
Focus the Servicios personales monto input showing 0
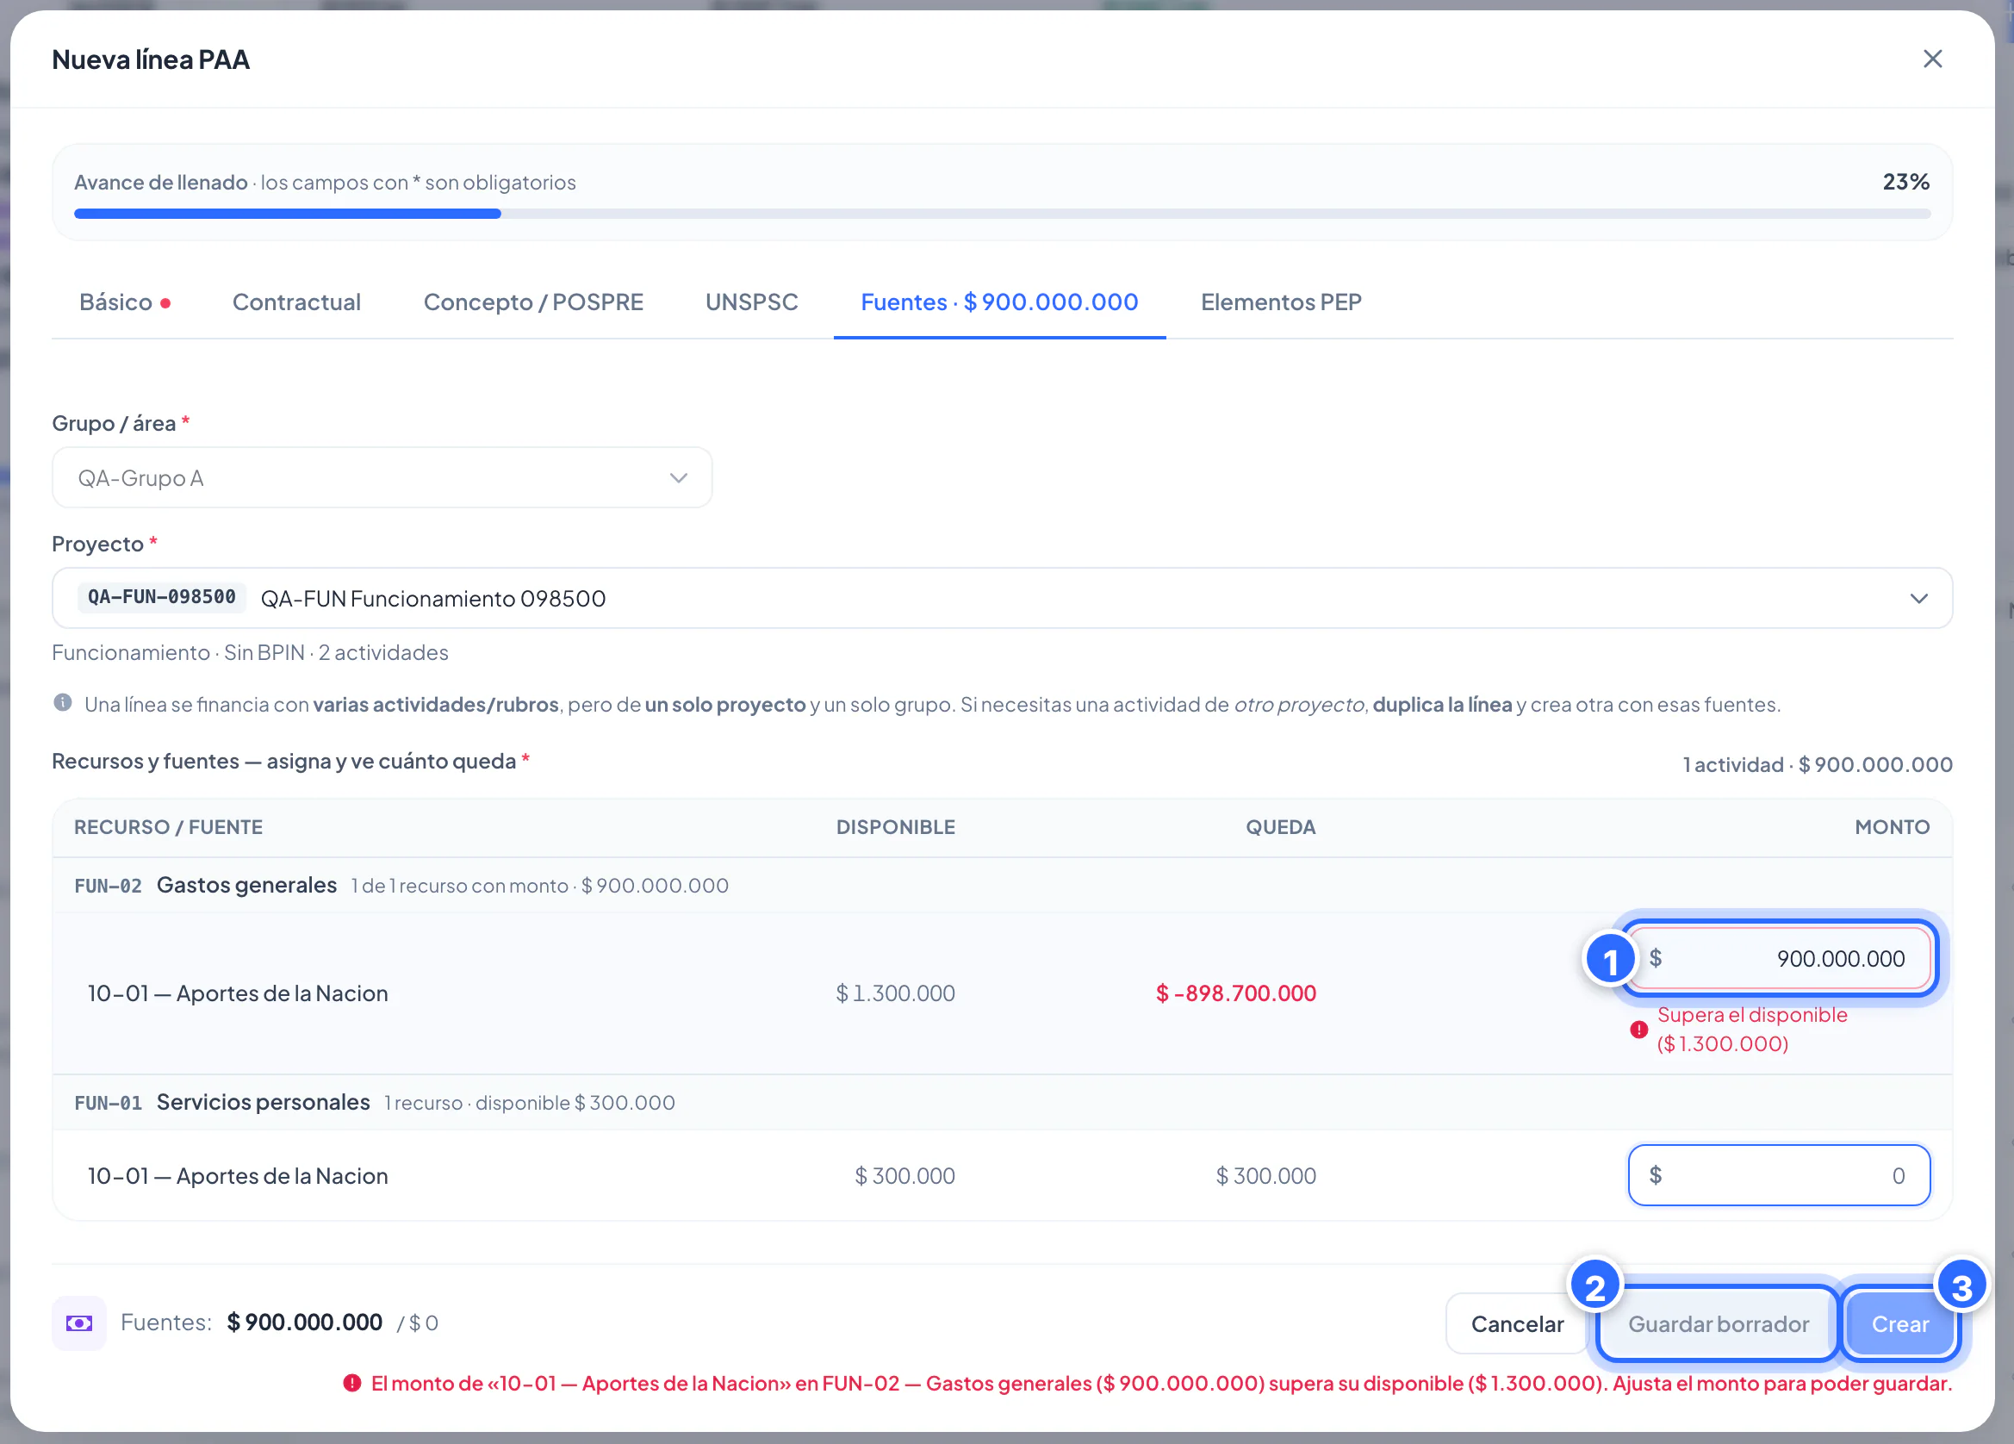[1779, 1175]
